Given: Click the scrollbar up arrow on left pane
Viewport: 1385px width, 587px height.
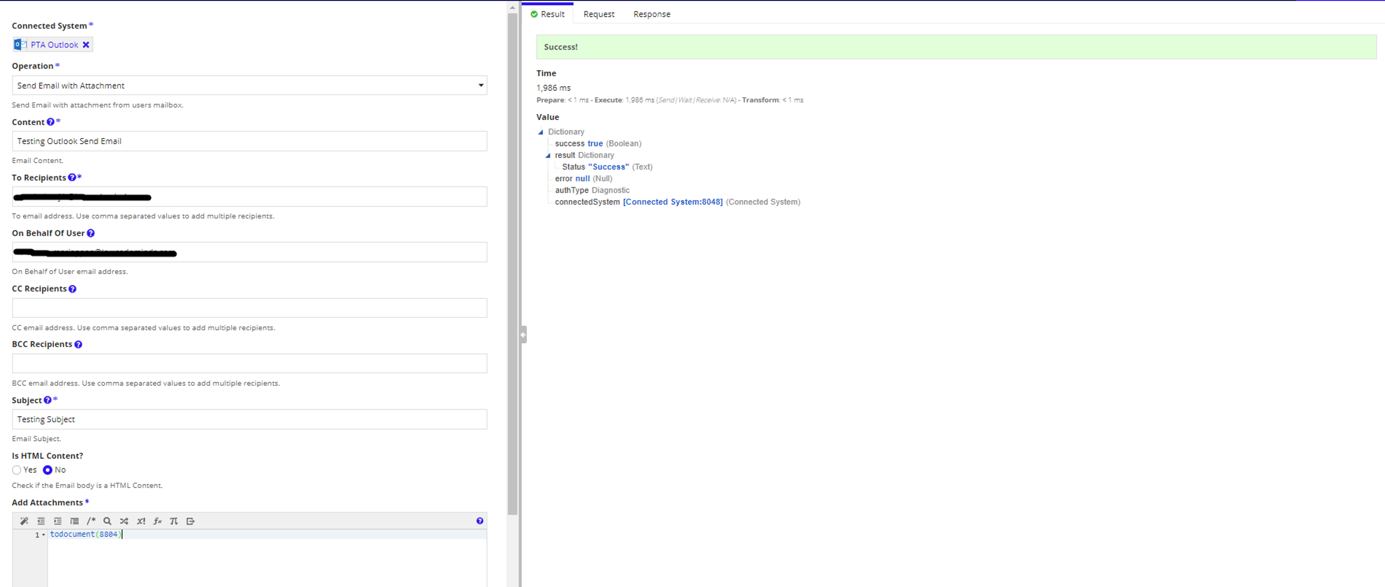Looking at the screenshot, I should coord(513,8).
